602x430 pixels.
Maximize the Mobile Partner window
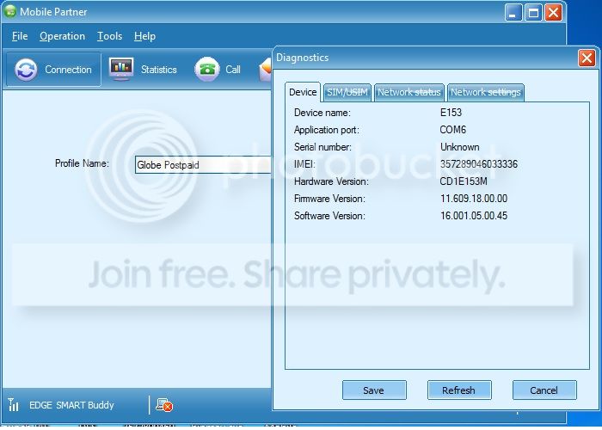tap(533, 13)
